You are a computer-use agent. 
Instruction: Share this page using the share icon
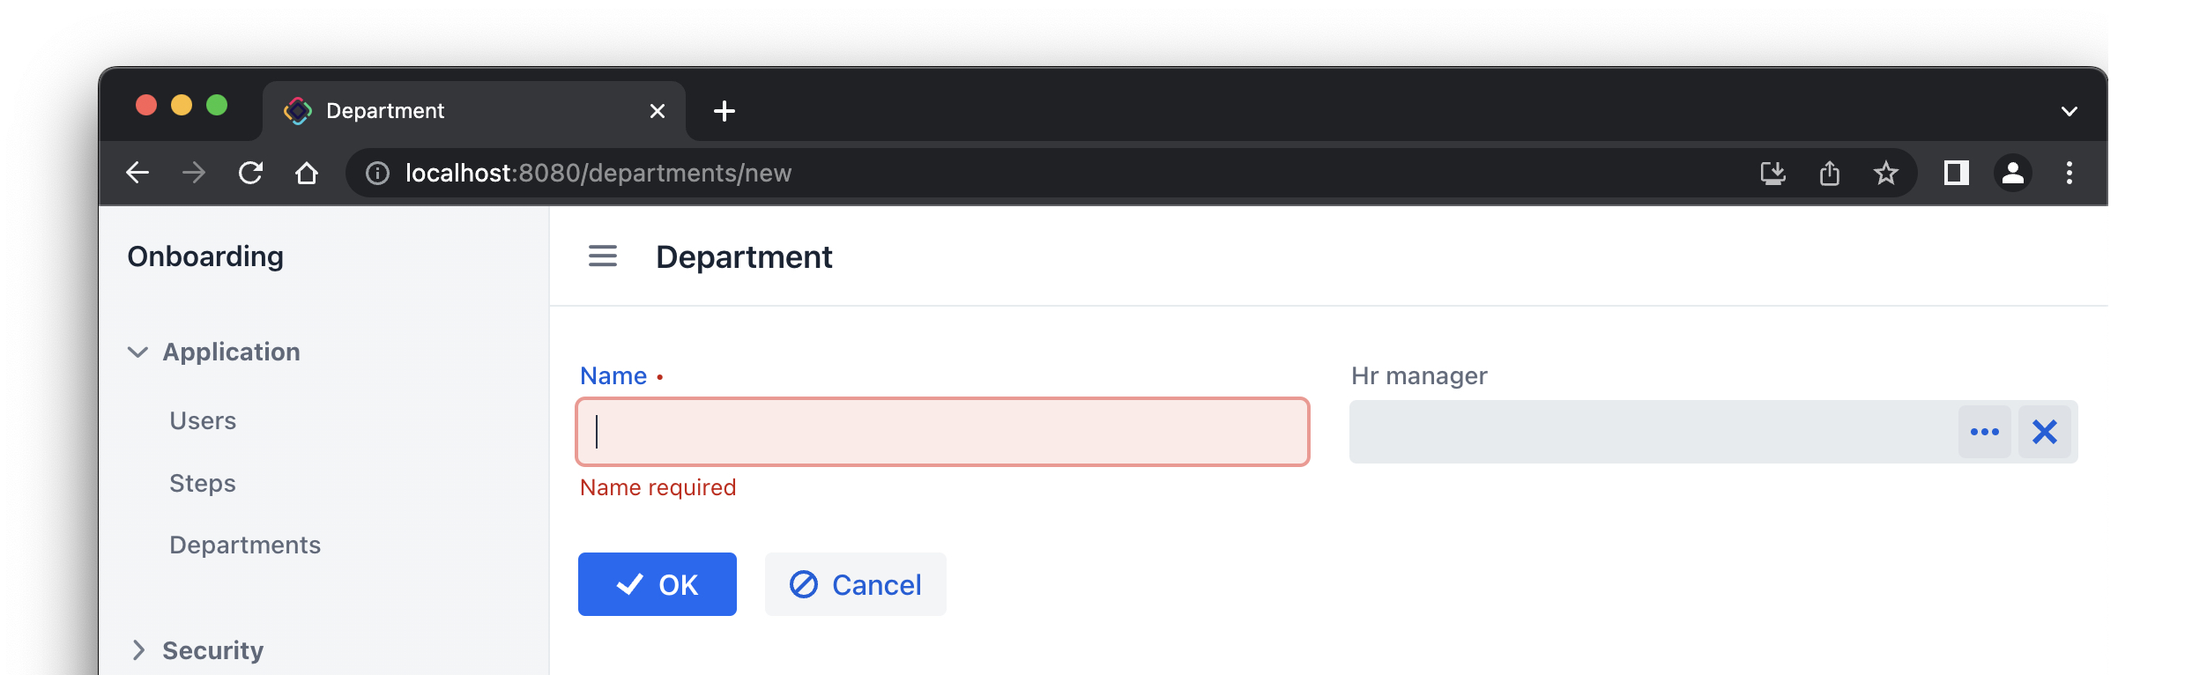coord(1830,173)
